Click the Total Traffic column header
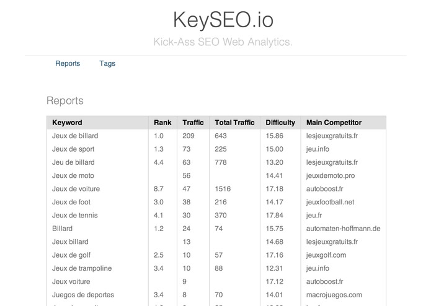Screen dimensions: 431x306 (x=234, y=123)
